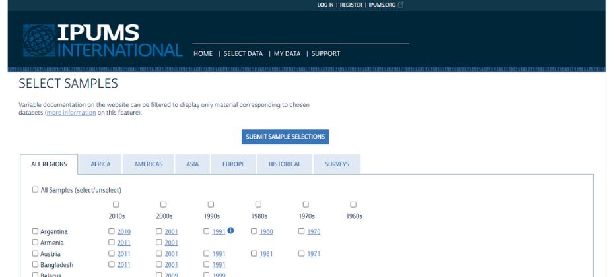Open the Home navigation item

point(203,54)
